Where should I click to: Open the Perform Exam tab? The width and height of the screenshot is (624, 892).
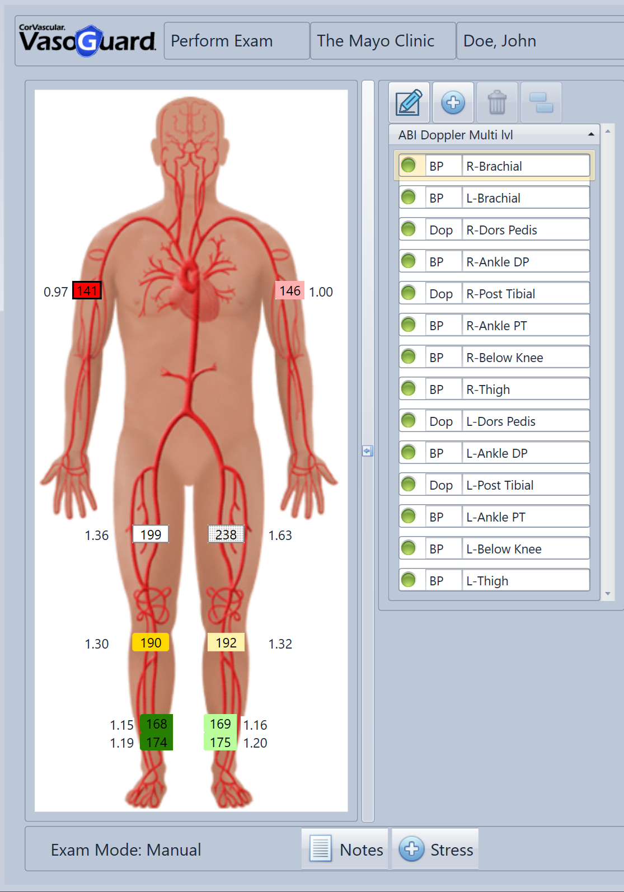(x=236, y=41)
